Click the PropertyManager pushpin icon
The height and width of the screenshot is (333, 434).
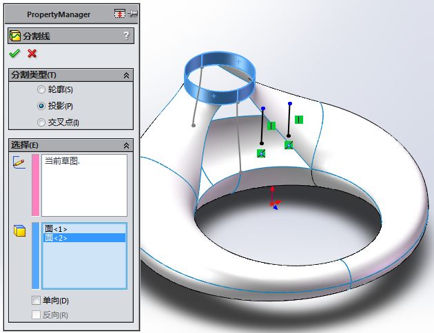(x=133, y=13)
